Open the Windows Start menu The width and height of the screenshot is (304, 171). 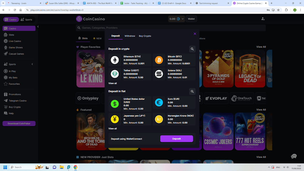pos(5,167)
